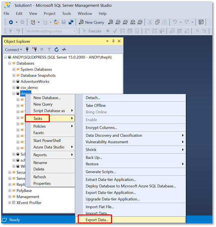Click Facets in the context menu
This screenshot has width=216, height=227.
pos(50,133)
